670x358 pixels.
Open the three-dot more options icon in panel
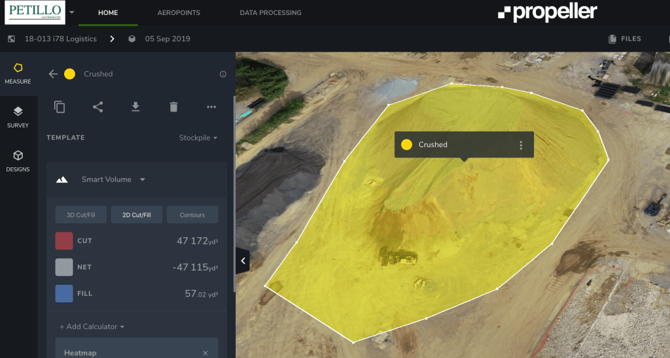(211, 107)
